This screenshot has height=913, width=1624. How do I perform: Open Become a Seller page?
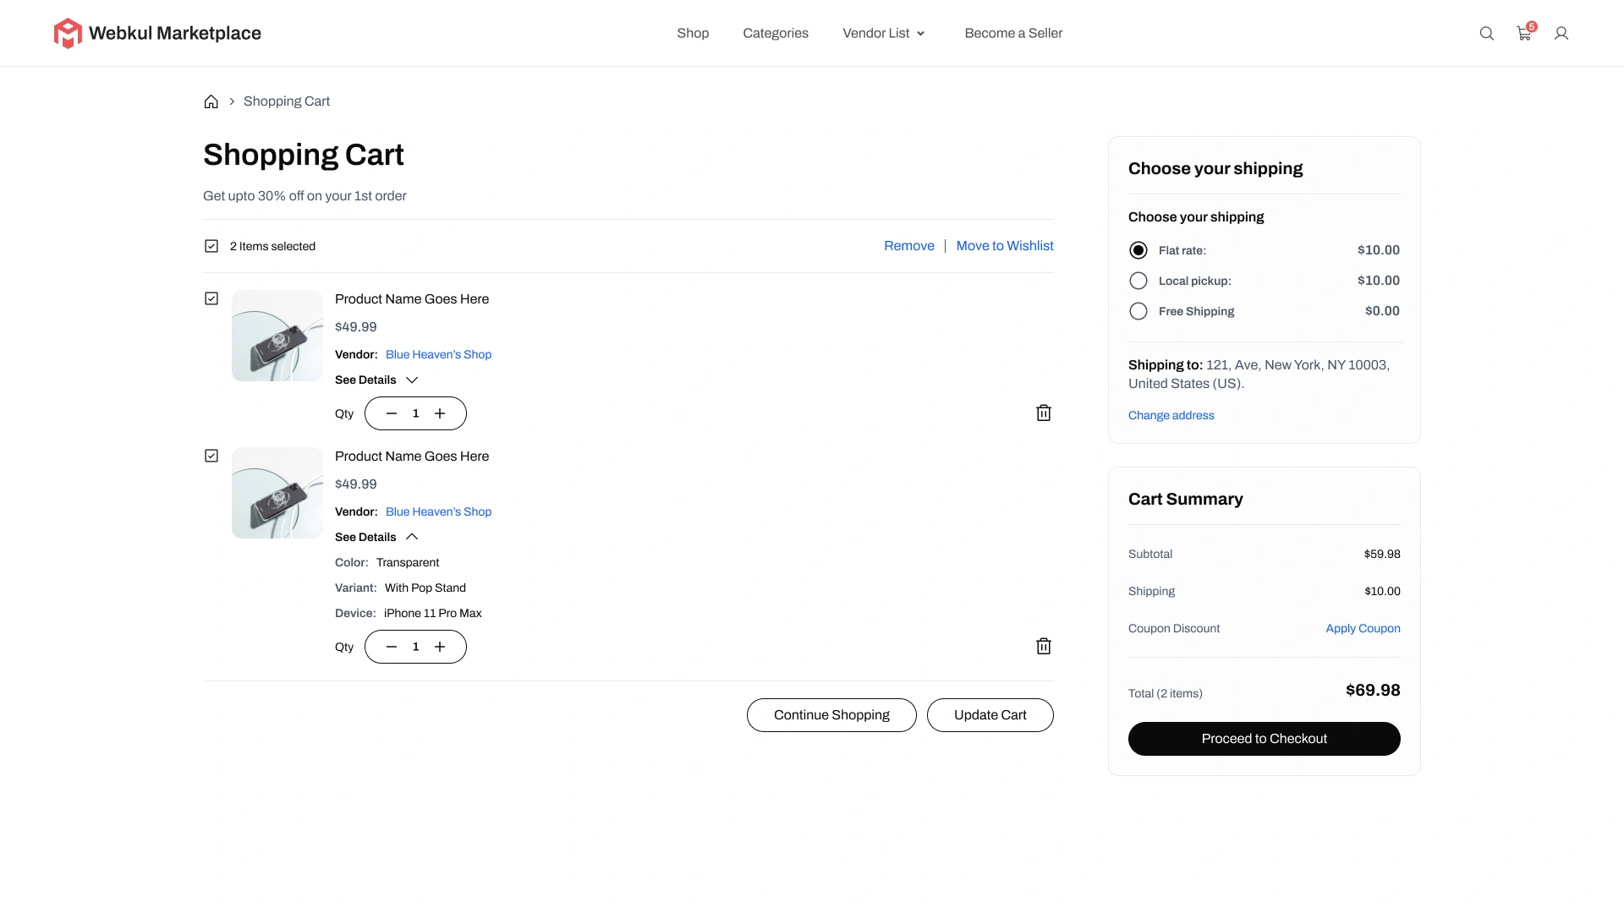coord(1013,33)
